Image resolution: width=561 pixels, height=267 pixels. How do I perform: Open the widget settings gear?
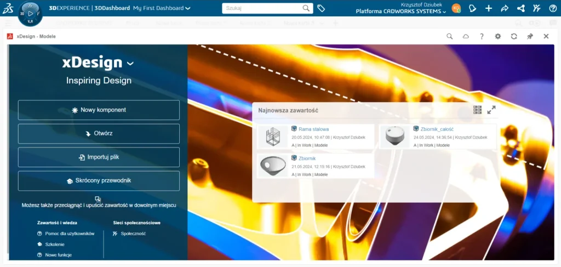click(497, 36)
